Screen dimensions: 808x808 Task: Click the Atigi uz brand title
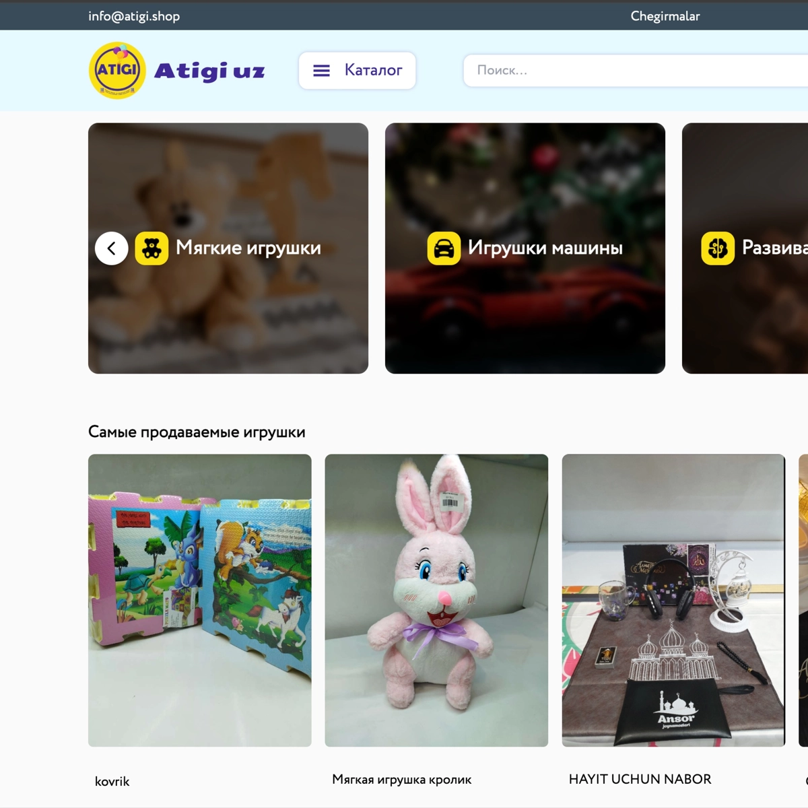pos(209,71)
